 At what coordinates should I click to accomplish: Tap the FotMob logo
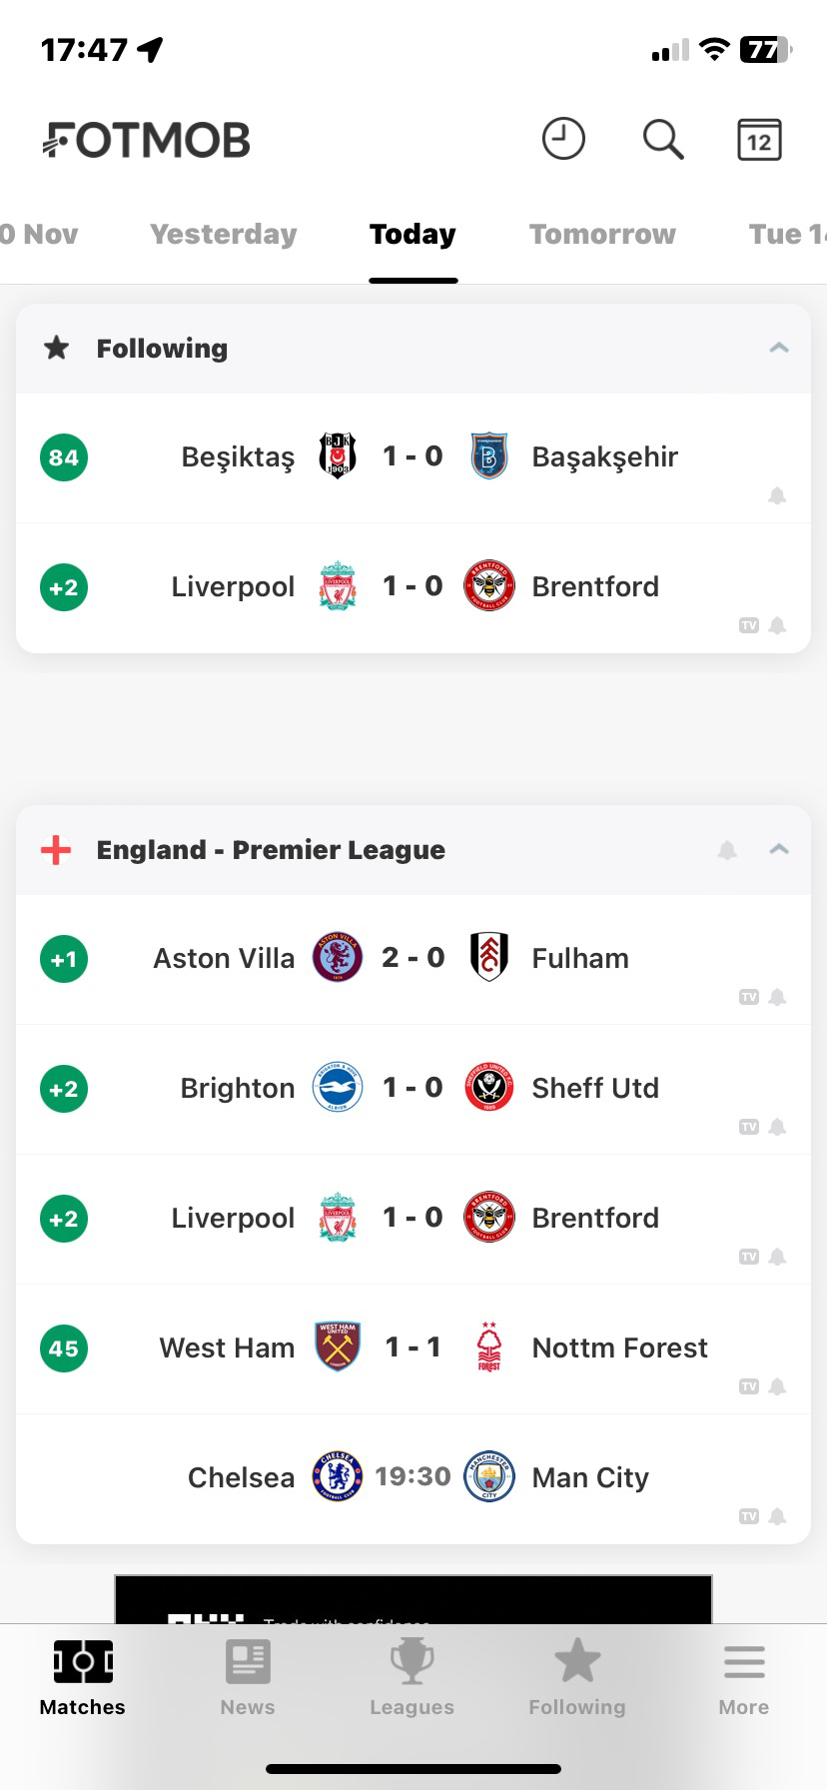click(x=147, y=140)
